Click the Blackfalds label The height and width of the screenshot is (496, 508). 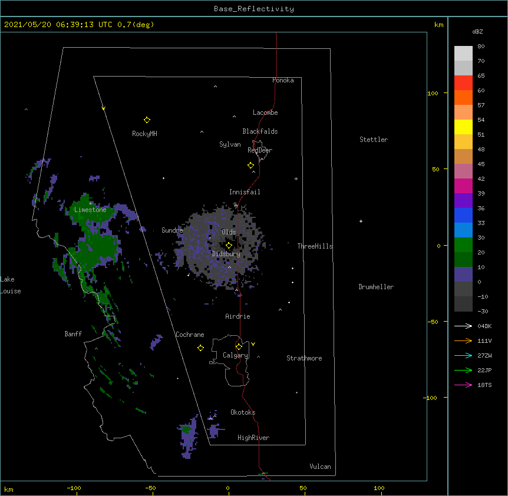point(260,131)
